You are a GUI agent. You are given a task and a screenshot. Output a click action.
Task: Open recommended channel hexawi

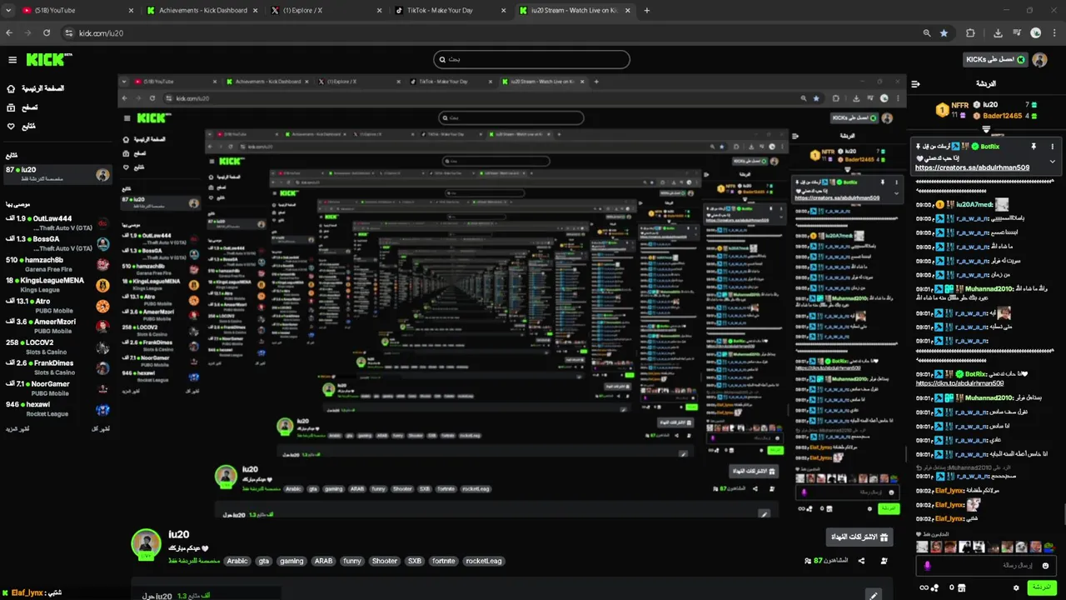57,409
